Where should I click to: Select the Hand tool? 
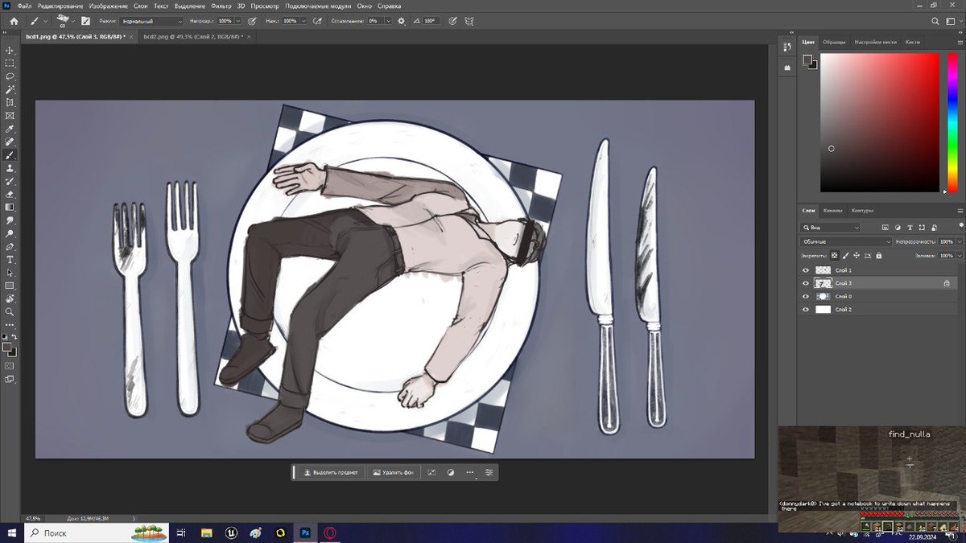(10, 298)
